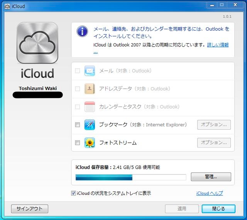Click the iCloud 保存容量 2.41 GB/5 GB text
The image size is (247, 220).
pos(118,167)
